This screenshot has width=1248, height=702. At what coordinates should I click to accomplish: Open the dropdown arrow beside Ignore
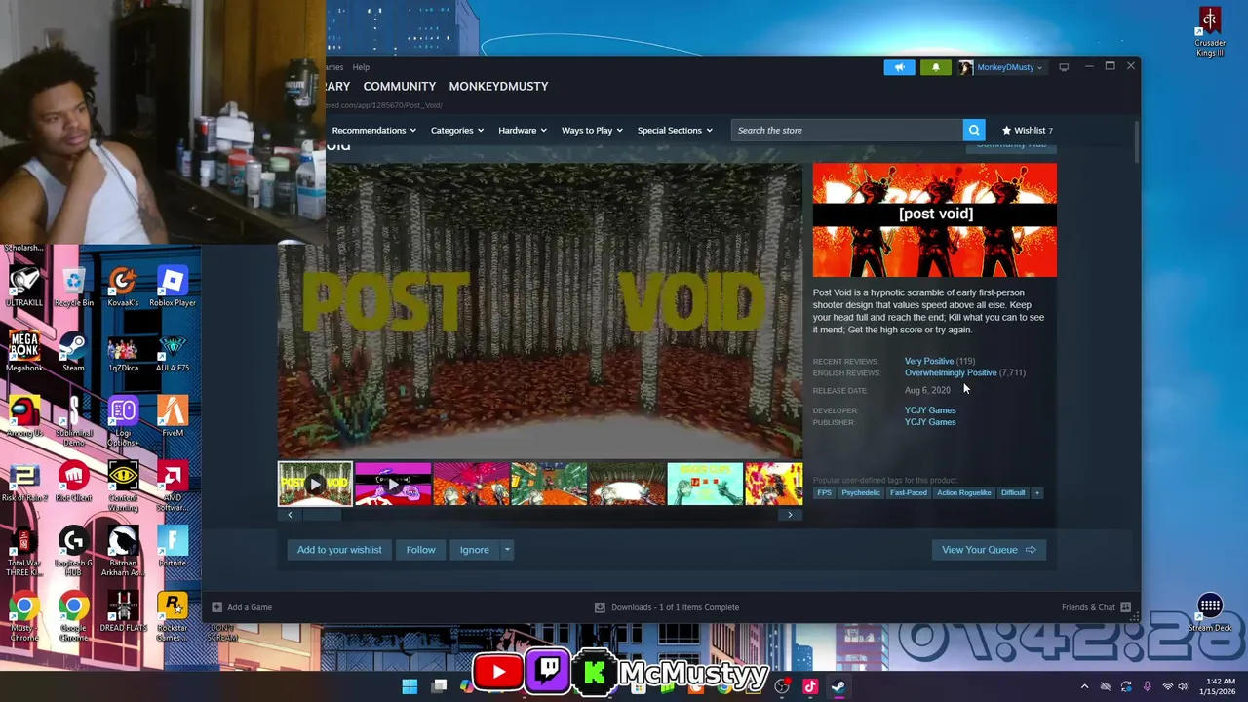tap(507, 550)
